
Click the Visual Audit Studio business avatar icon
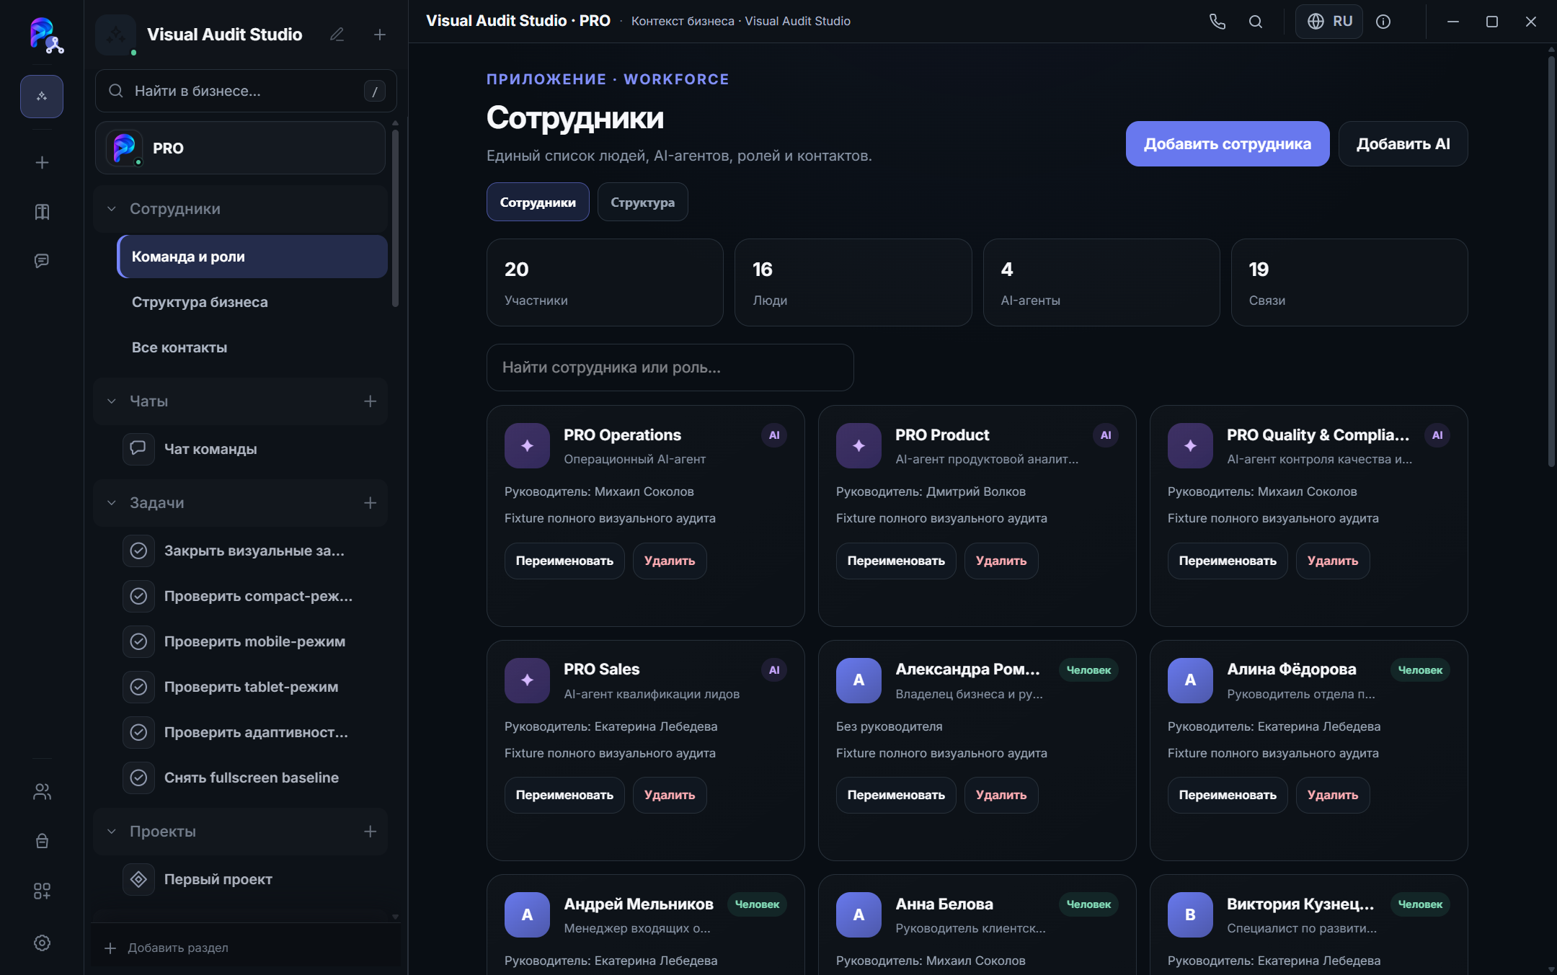[x=115, y=35]
